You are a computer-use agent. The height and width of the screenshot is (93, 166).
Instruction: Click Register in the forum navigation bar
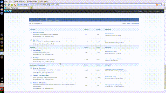50,20
